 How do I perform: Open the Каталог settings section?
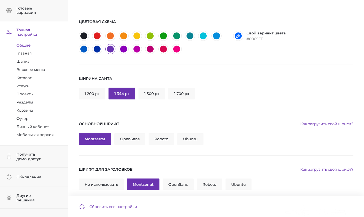click(x=24, y=78)
